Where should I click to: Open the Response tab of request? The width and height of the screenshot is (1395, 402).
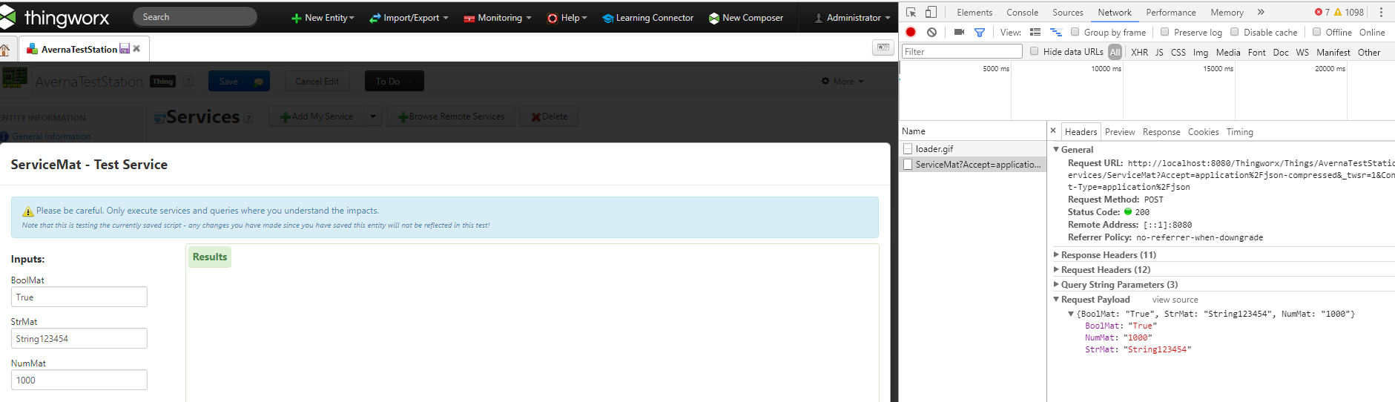click(1161, 132)
